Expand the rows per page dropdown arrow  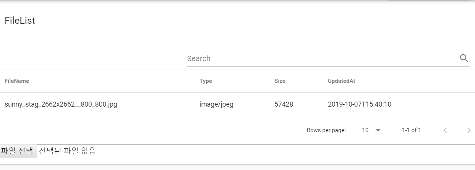[378, 130]
